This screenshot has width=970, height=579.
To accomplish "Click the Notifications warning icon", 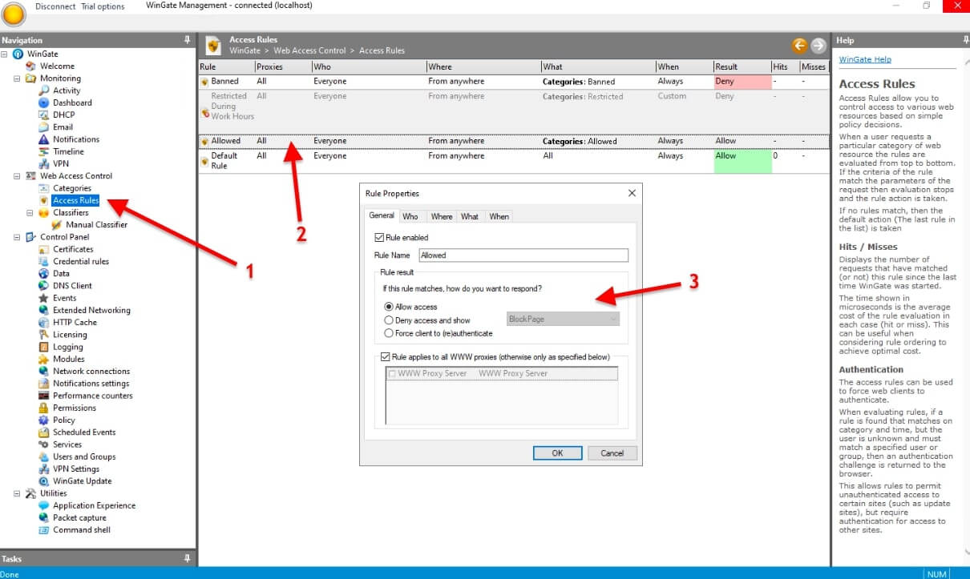I will tap(44, 139).
